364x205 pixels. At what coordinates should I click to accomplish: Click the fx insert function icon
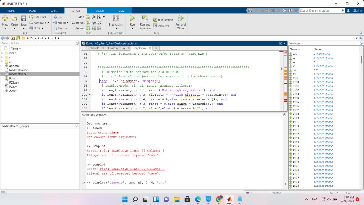point(94,17)
